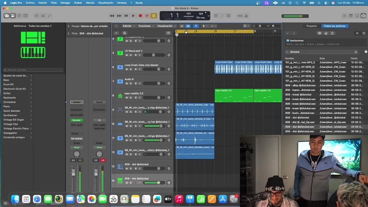
Task: Show the Mixer sliders icon
Action: click(x=43, y=16)
